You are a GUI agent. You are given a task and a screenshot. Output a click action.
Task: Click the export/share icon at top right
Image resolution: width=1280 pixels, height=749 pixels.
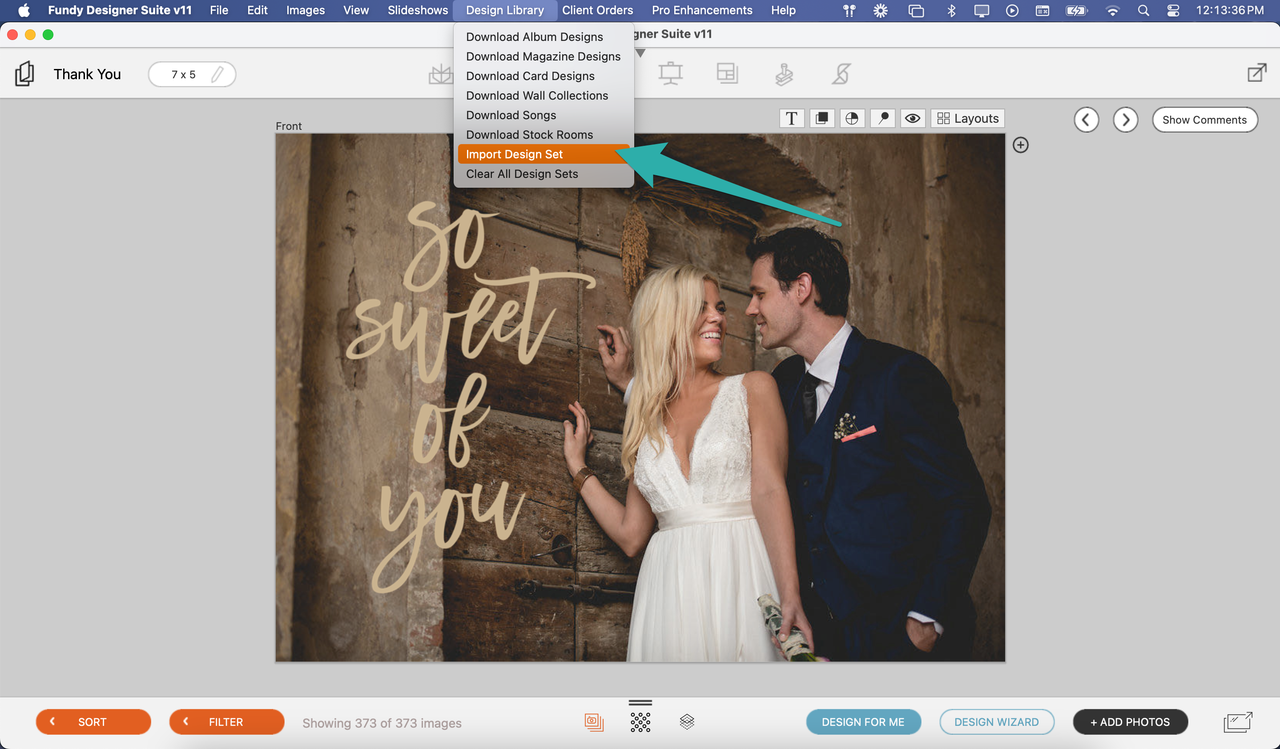tap(1256, 72)
